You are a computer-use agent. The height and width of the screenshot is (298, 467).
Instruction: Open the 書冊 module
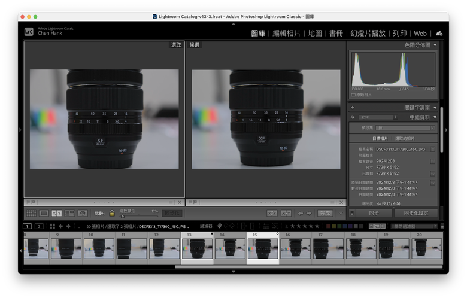coord(336,34)
